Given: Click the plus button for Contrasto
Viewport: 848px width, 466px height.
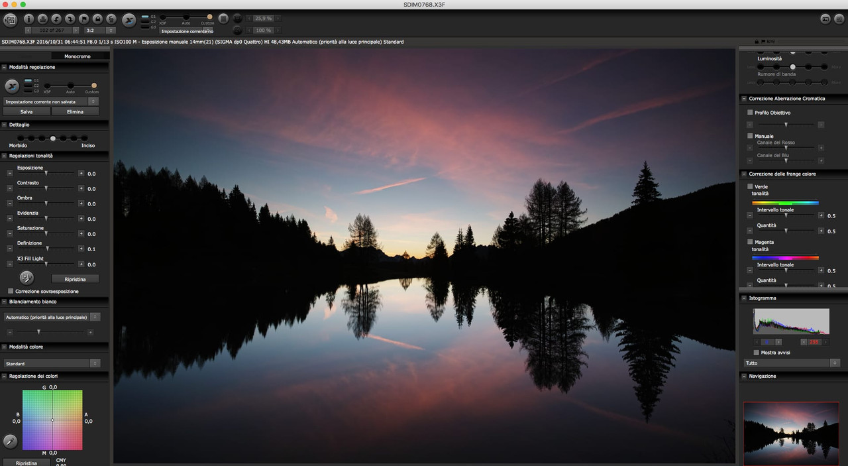Looking at the screenshot, I should [x=81, y=188].
